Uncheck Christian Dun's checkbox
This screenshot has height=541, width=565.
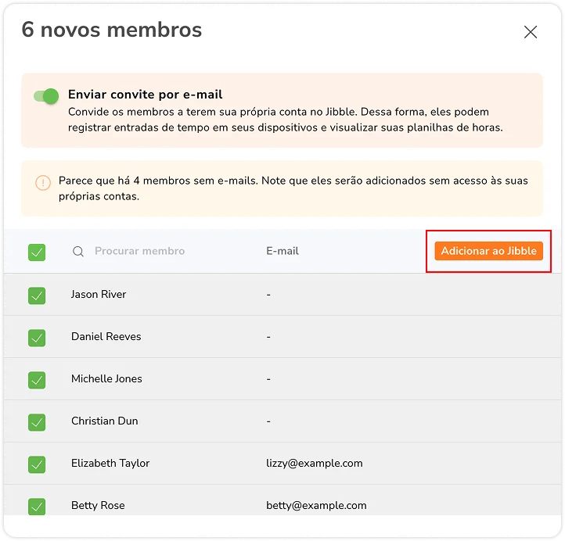37,421
